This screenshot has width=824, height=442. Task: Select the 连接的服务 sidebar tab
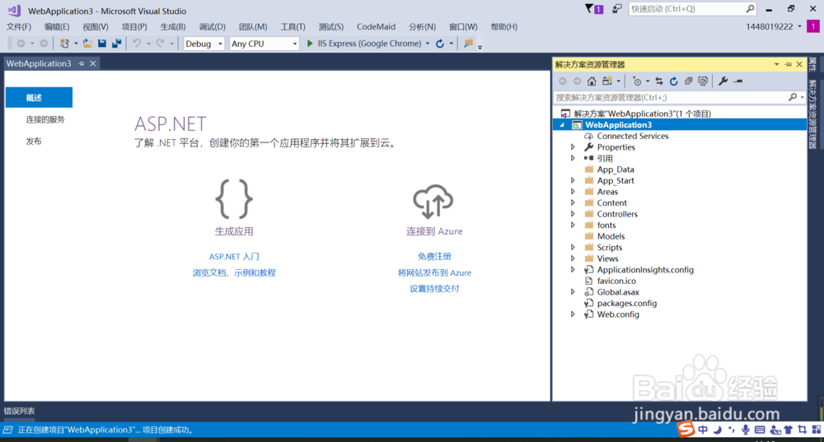45,119
